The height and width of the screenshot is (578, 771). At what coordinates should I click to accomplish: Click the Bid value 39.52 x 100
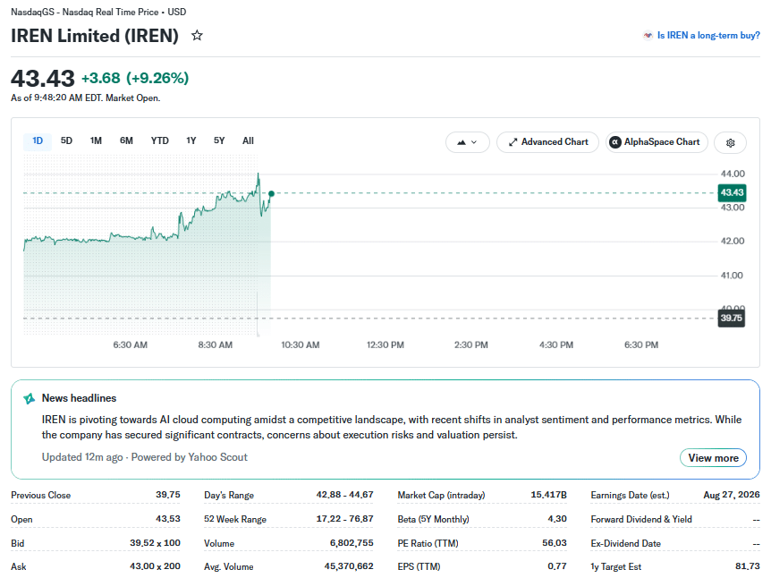pyautogui.click(x=155, y=543)
